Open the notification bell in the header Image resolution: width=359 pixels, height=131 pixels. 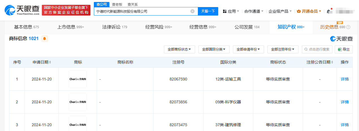[328, 11]
